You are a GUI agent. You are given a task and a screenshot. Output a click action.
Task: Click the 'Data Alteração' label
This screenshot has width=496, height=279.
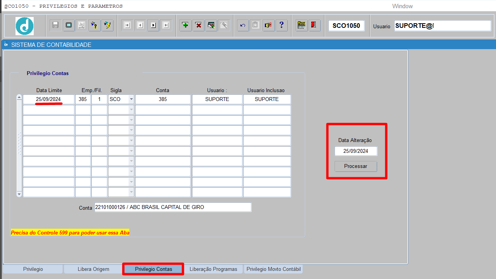[x=355, y=140]
